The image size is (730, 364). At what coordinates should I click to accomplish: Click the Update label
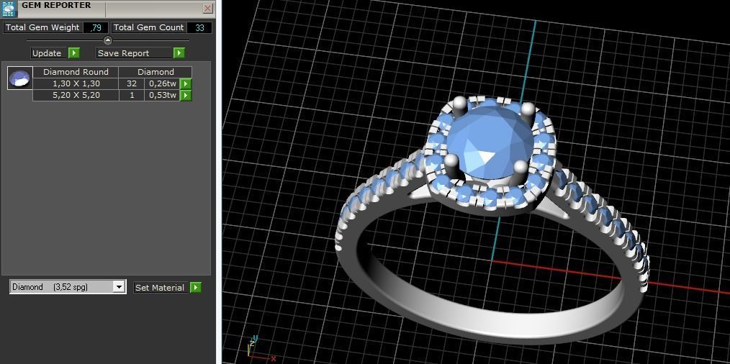coord(47,53)
